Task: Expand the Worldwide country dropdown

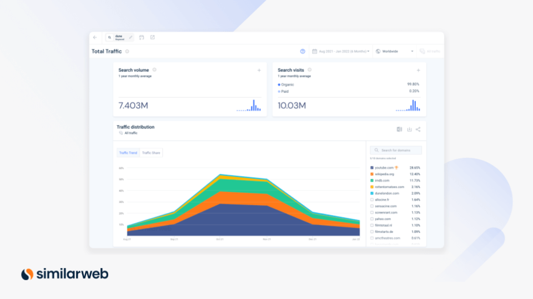Action: (395, 51)
